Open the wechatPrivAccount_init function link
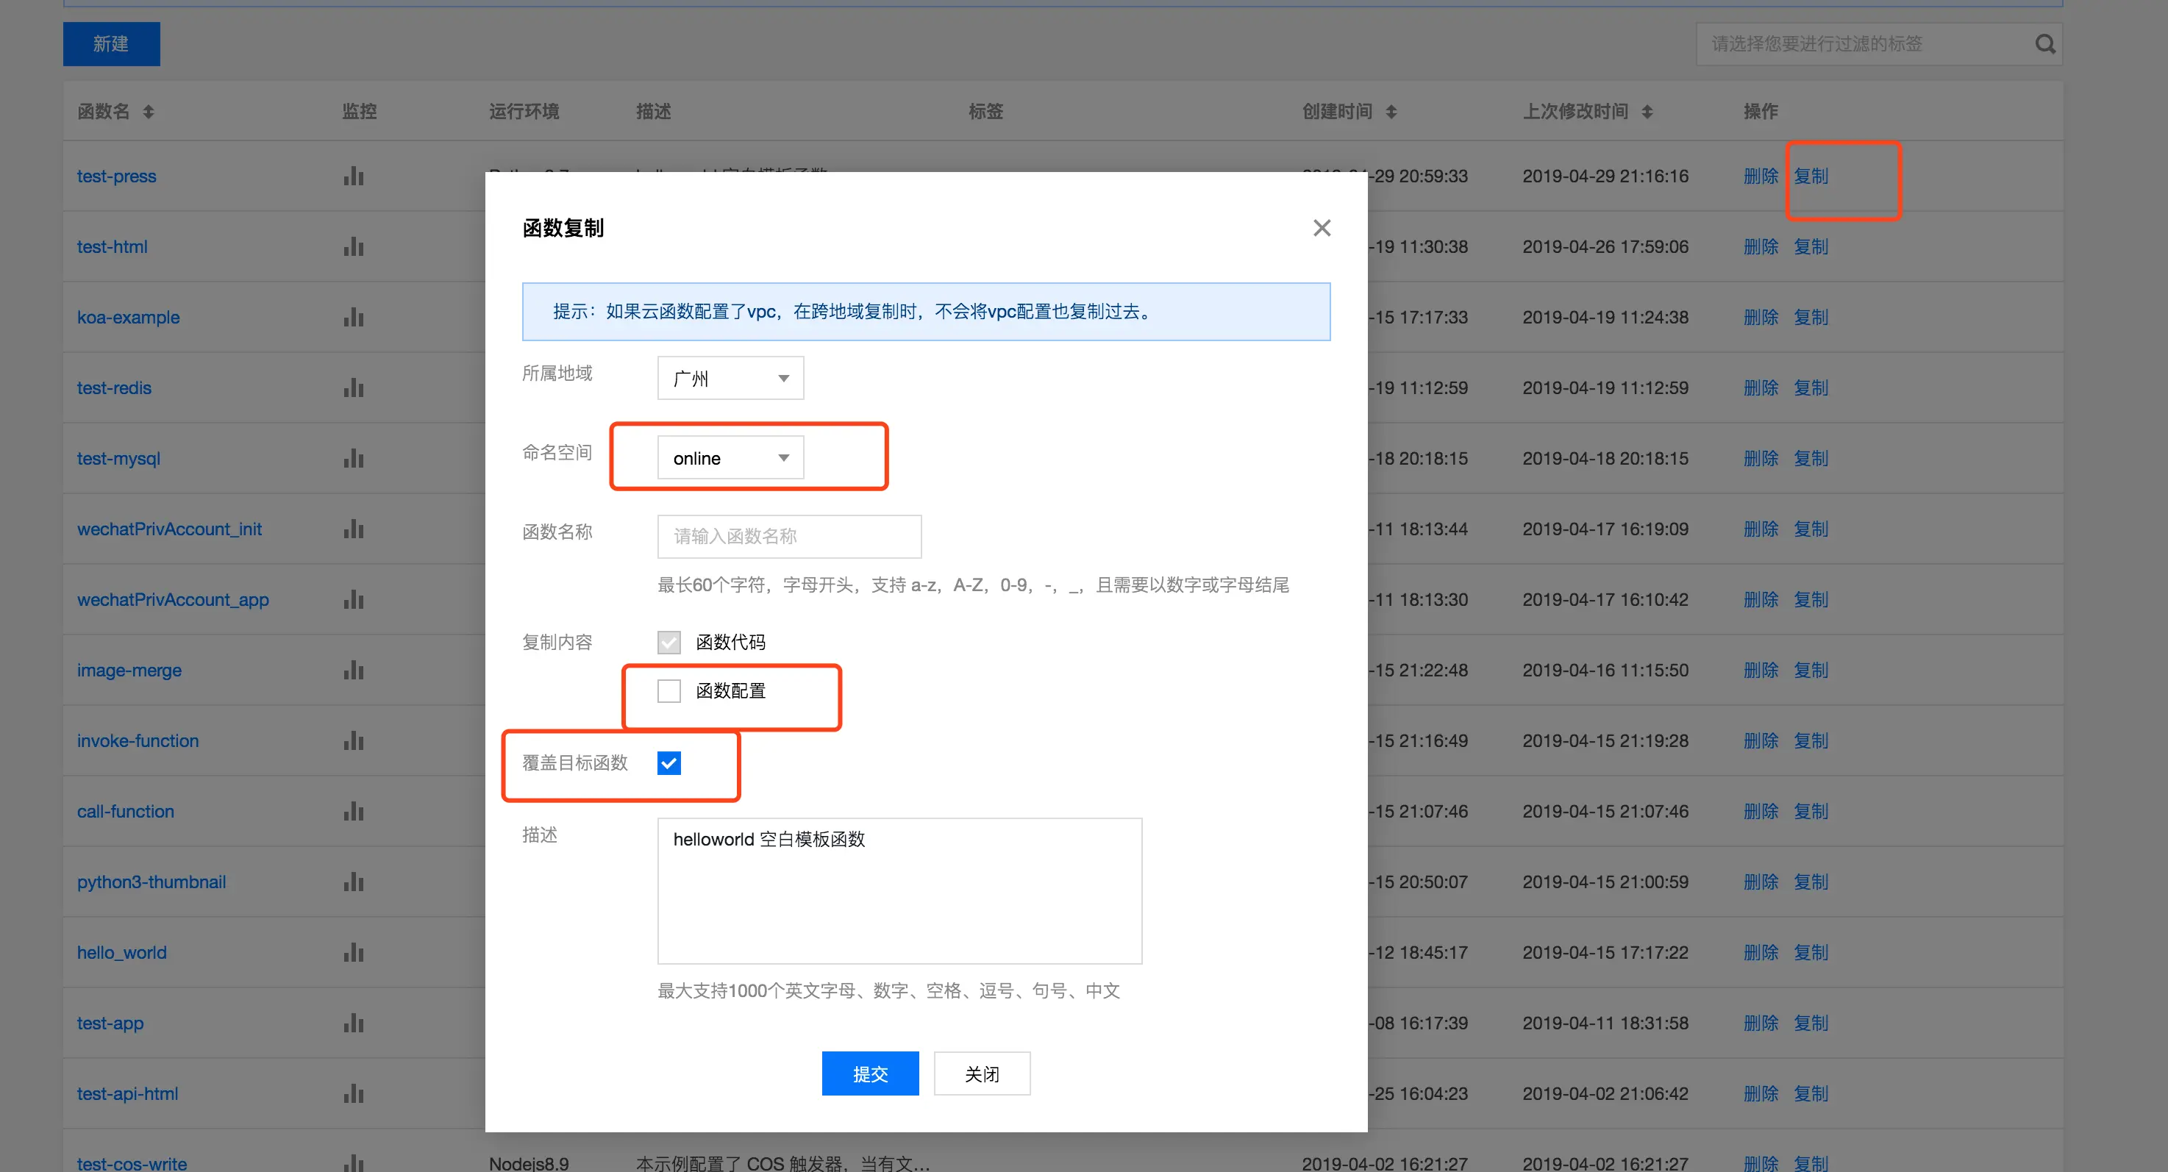This screenshot has width=2168, height=1172. click(169, 529)
